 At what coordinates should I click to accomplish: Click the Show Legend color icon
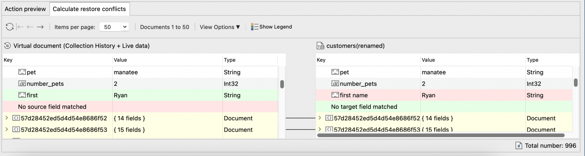point(254,27)
